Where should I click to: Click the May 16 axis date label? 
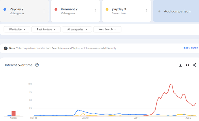34,118
